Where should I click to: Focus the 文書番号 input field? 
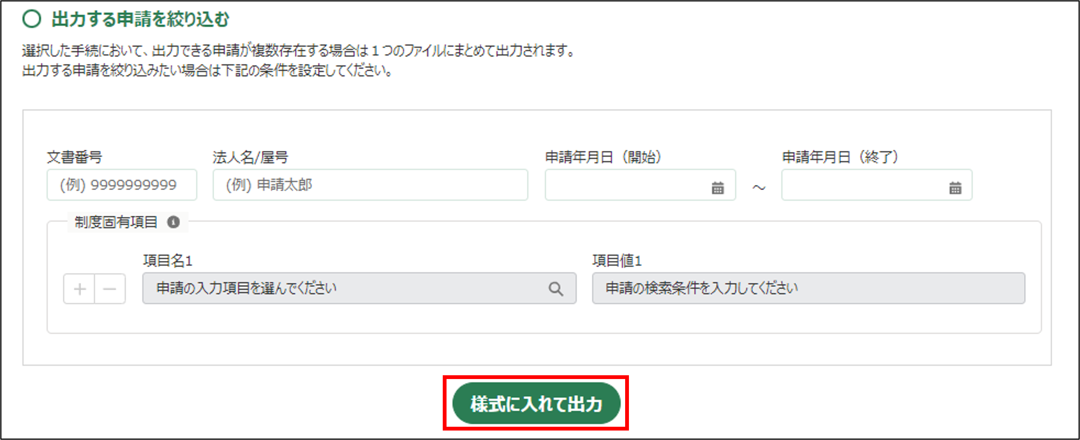[121, 185]
